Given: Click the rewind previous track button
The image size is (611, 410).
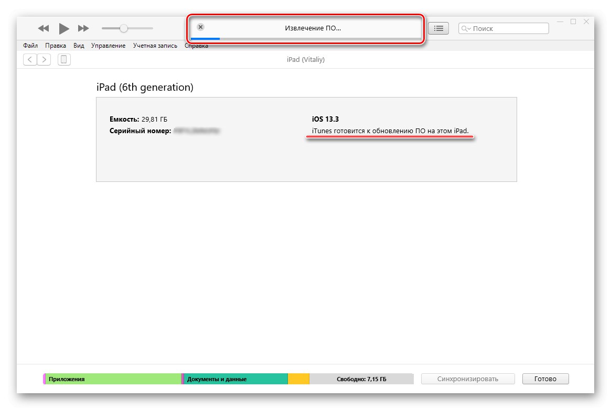Looking at the screenshot, I should (x=44, y=28).
